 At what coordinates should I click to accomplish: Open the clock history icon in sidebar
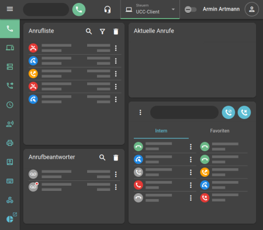10,105
